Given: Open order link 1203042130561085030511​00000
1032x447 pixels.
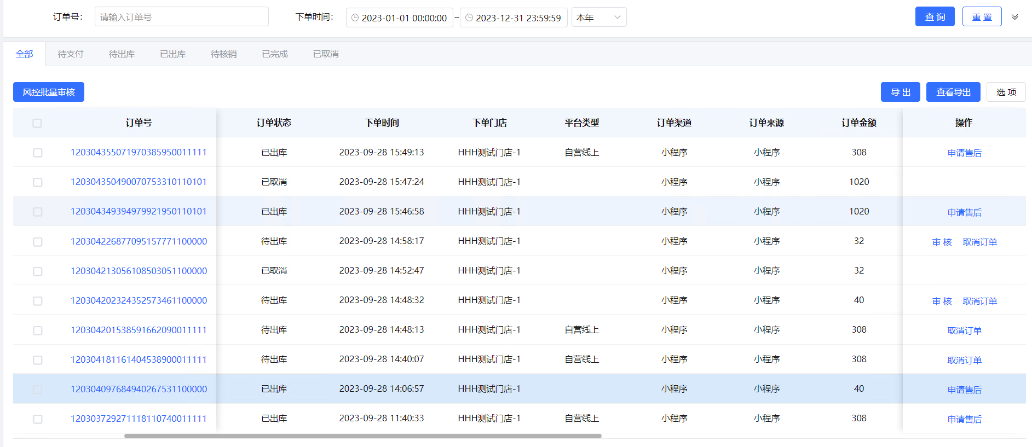Looking at the screenshot, I should [139, 271].
